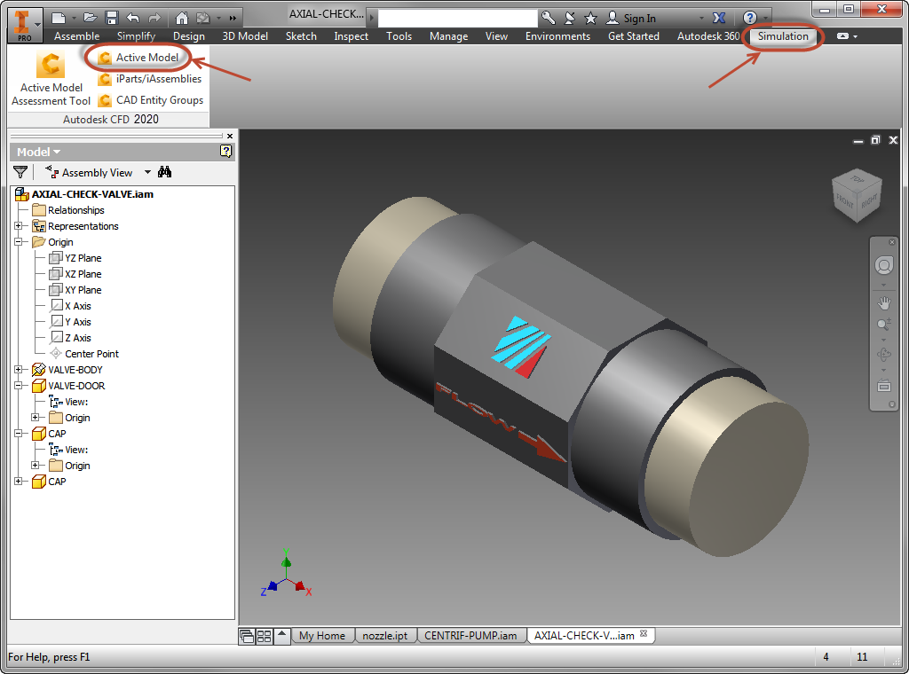The image size is (909, 674).
Task: Click the filter icon in the Model browser
Action: pyautogui.click(x=20, y=171)
